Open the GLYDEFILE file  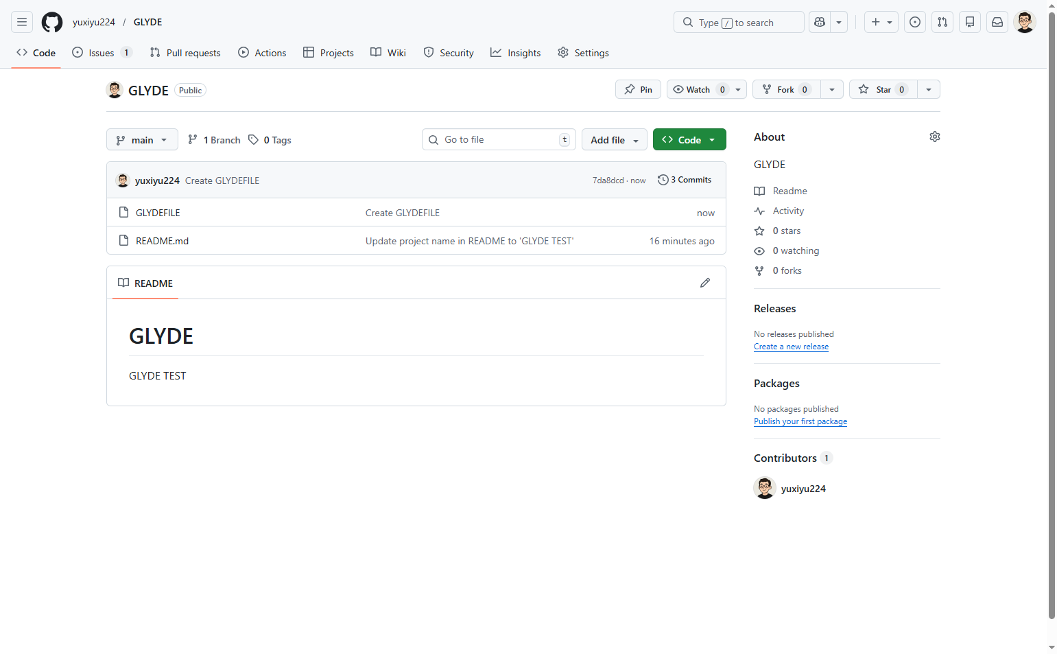point(158,213)
